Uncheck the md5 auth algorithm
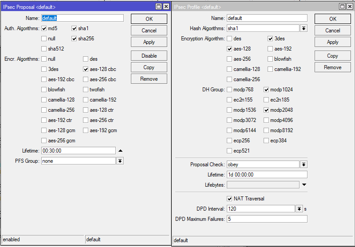Viewport: 355px width, 247px height. (x=44, y=28)
